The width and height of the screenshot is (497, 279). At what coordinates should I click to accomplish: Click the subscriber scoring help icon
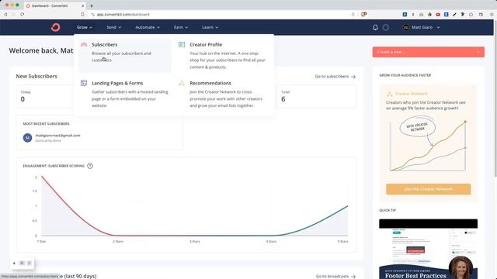point(90,166)
